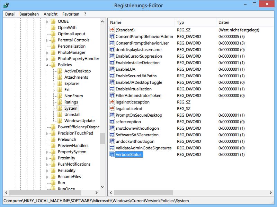Click the Run folder icon

tap(53, 183)
